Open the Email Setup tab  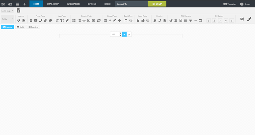click(x=53, y=4)
